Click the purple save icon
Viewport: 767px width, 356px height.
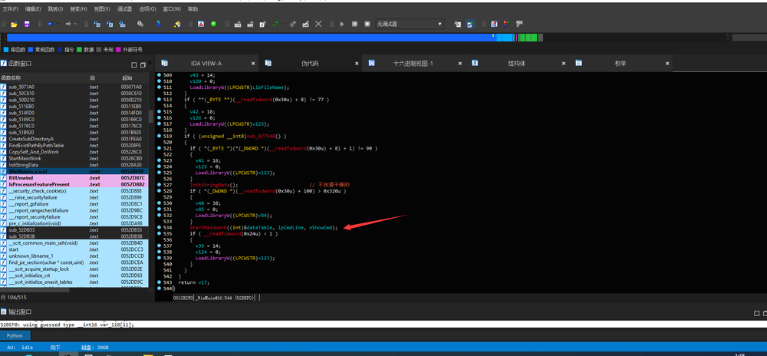pyautogui.click(x=26, y=24)
